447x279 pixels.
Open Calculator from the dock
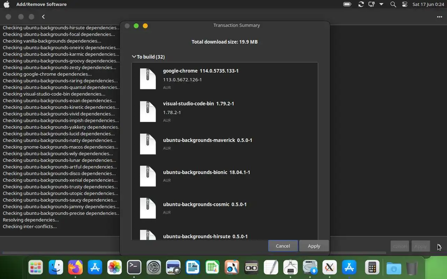click(372, 267)
